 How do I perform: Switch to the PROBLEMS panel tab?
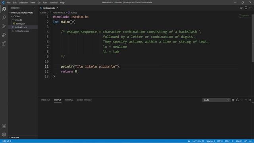[46, 100]
